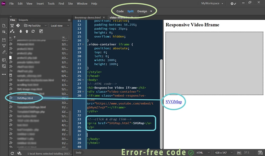Click the Files panel vertical scrollbar
This screenshot has height=156, width=265.
[x=70, y=123]
